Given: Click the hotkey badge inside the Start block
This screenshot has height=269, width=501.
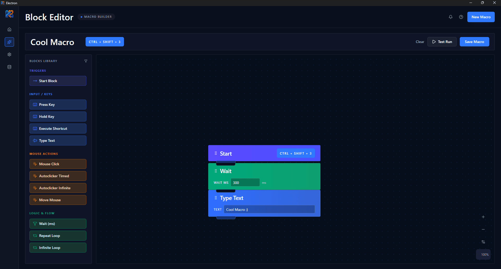Looking at the screenshot, I should point(296,153).
